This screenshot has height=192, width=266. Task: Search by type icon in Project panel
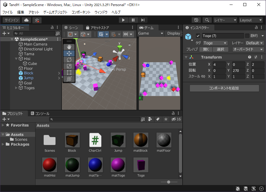click(150, 119)
